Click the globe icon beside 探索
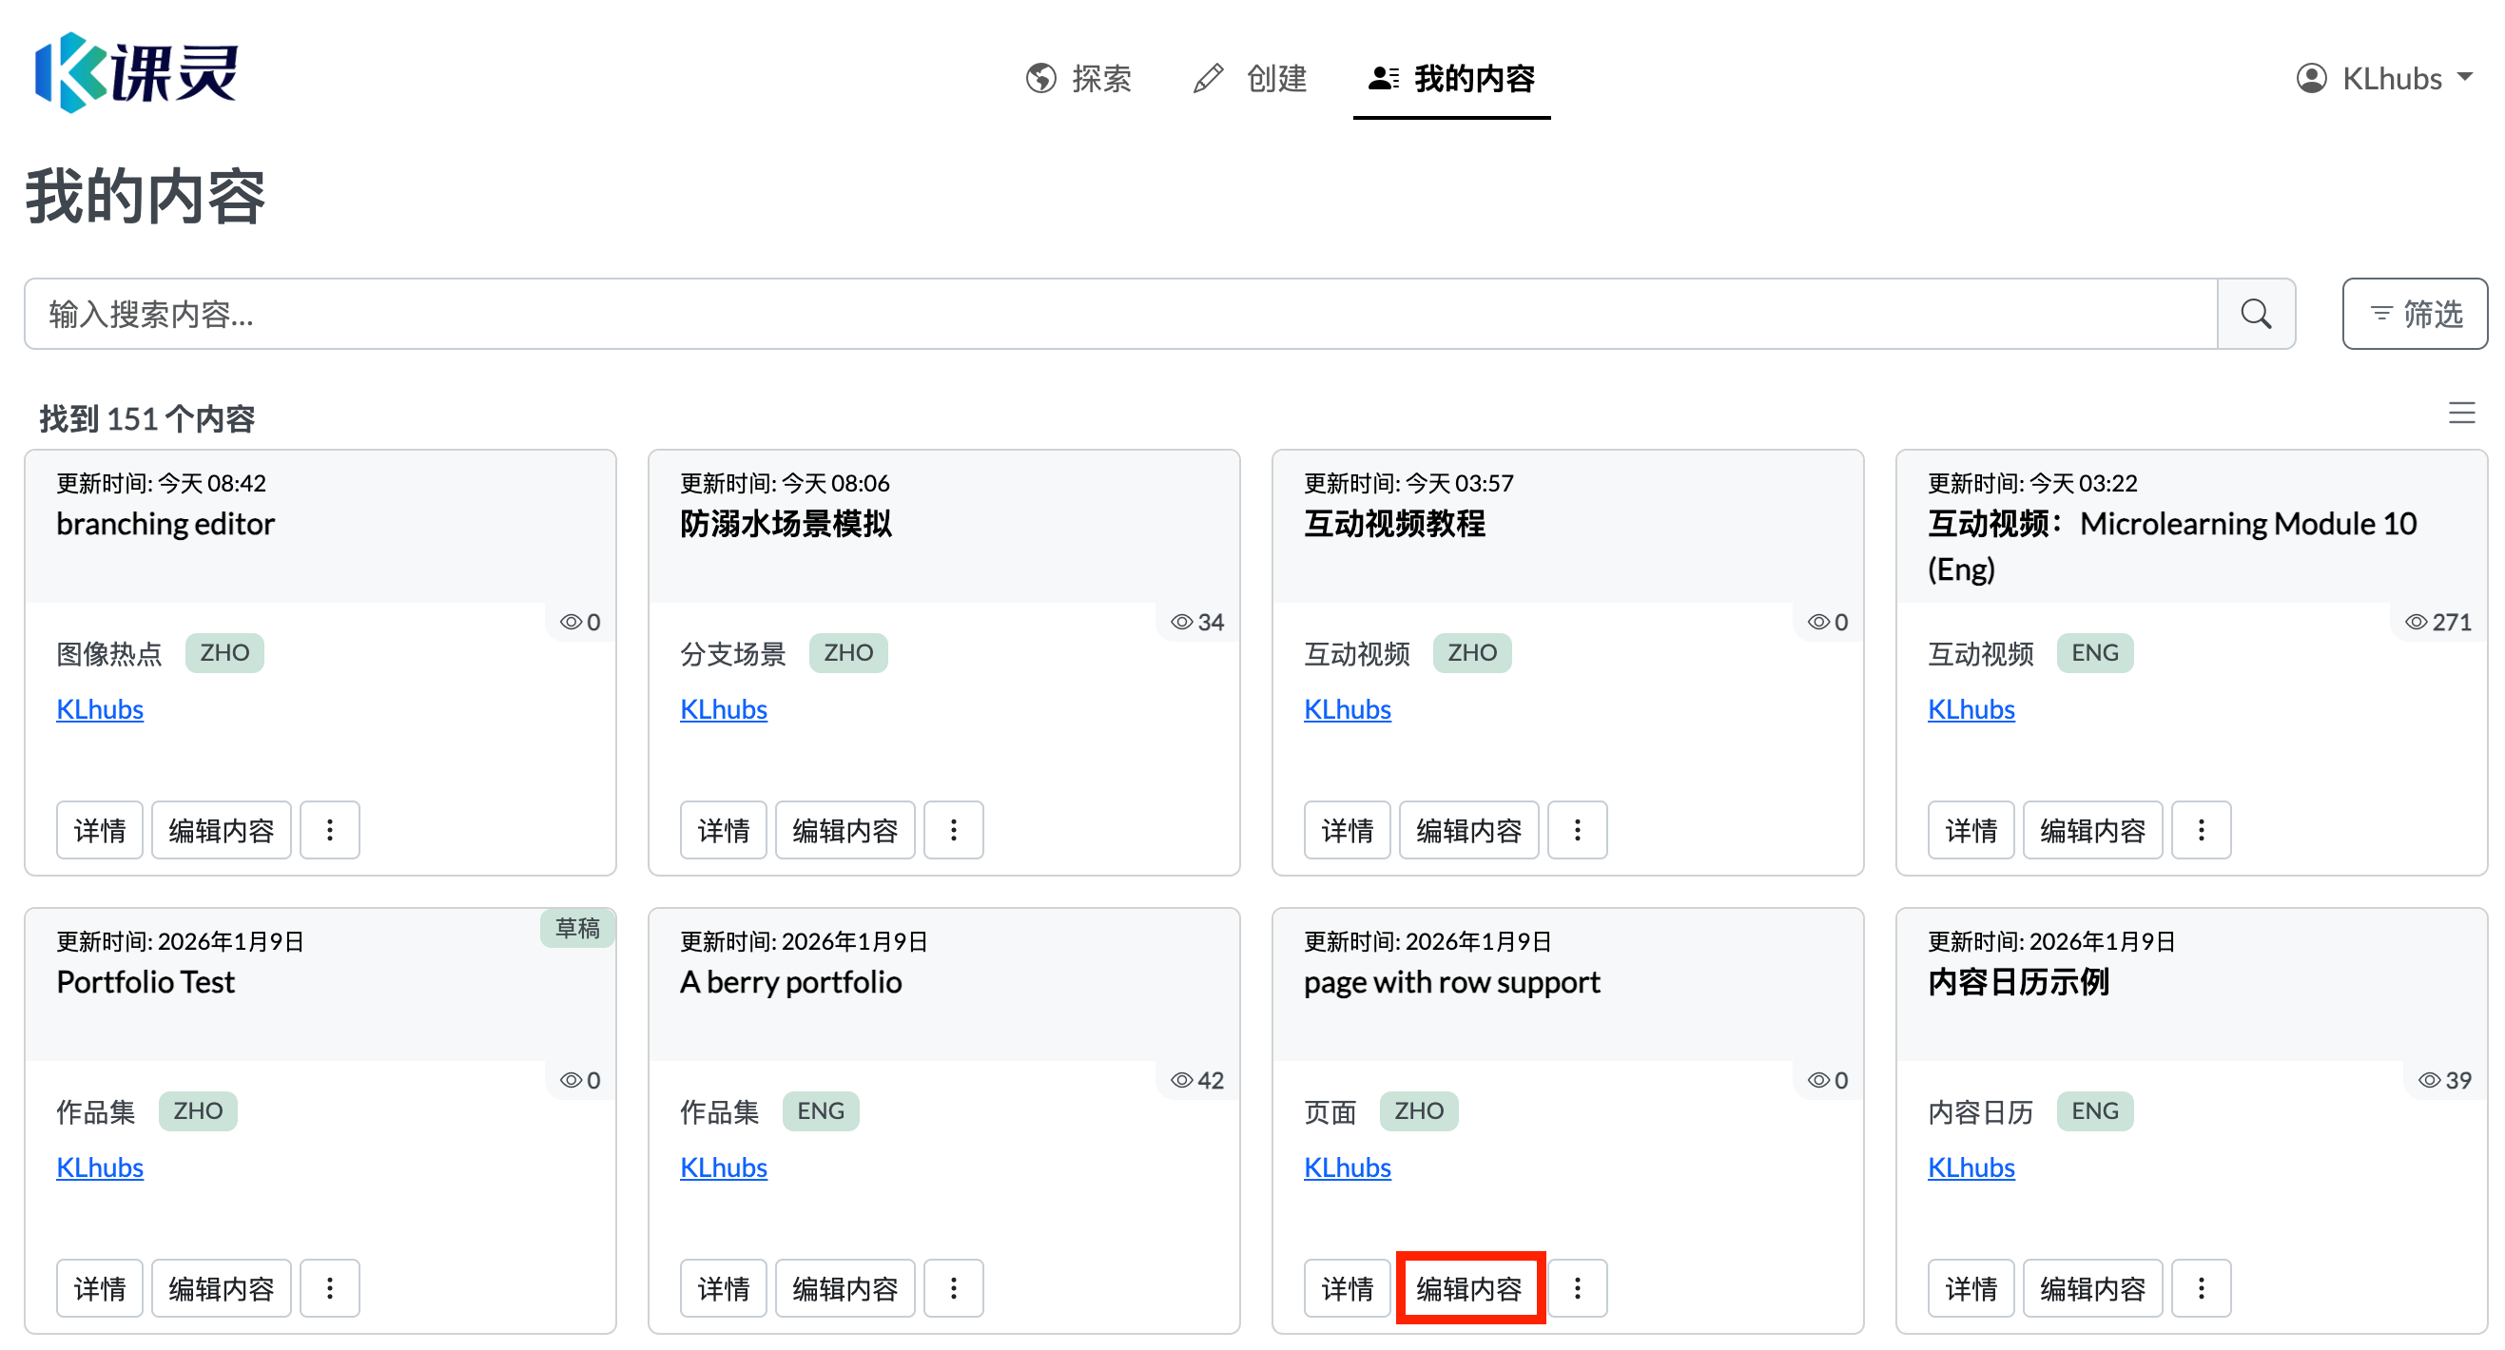The height and width of the screenshot is (1350, 2505). 1040,78
